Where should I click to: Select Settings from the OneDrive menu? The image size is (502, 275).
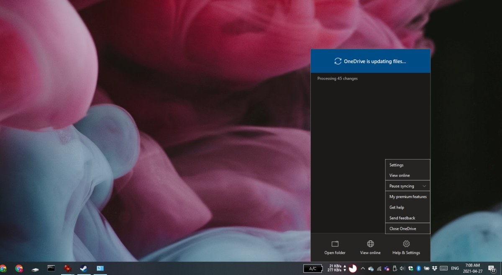(396, 165)
